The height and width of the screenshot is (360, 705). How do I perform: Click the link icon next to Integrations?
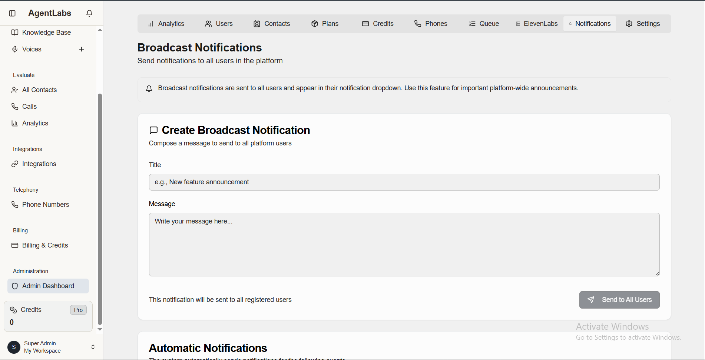[x=14, y=164]
